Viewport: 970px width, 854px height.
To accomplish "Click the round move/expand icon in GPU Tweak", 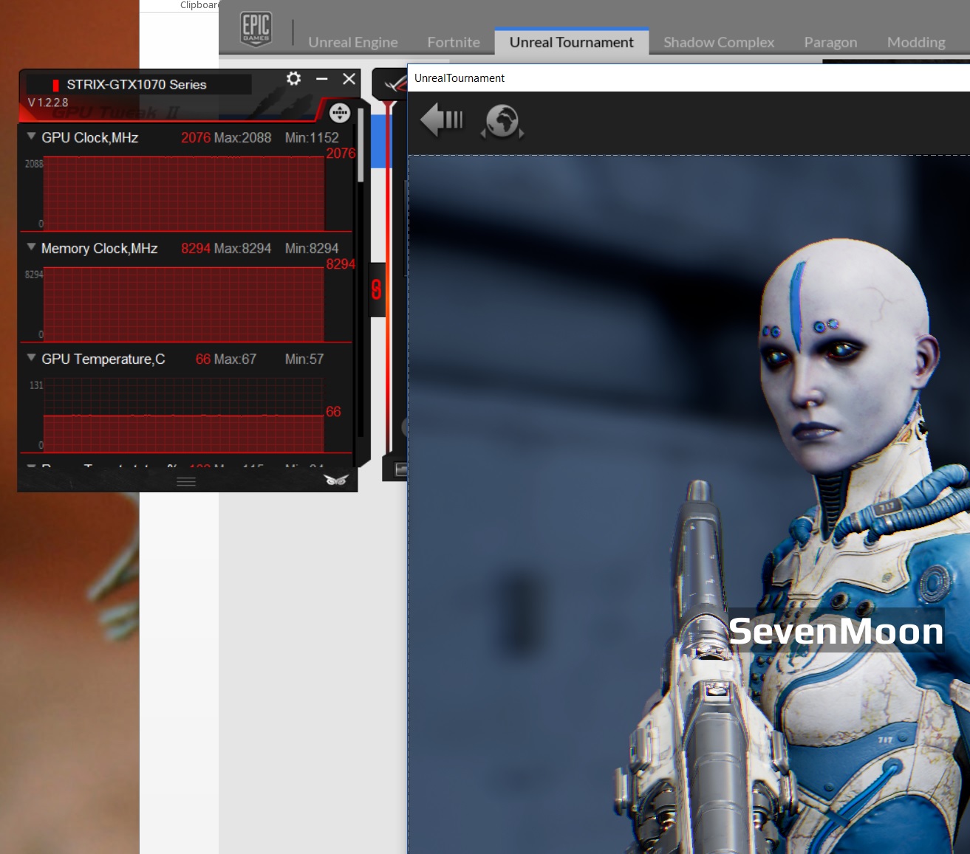I will pos(339,113).
